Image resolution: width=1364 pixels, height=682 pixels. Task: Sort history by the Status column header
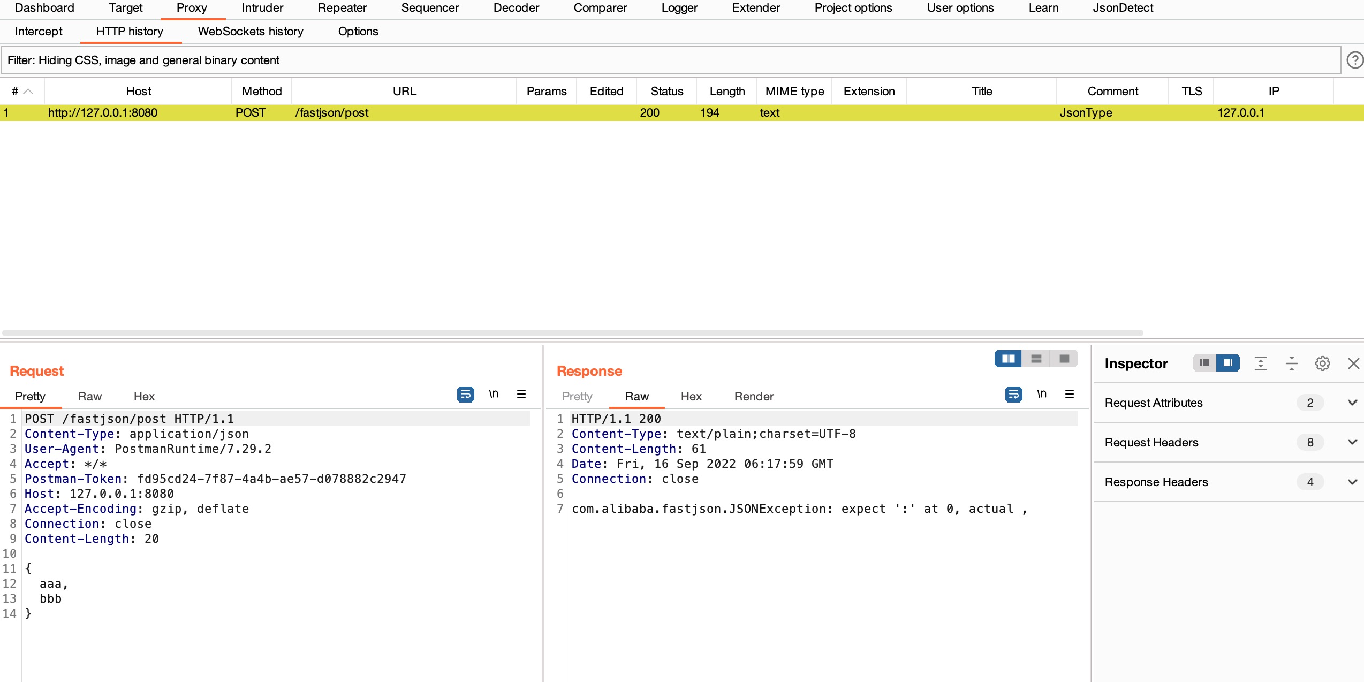coord(666,92)
